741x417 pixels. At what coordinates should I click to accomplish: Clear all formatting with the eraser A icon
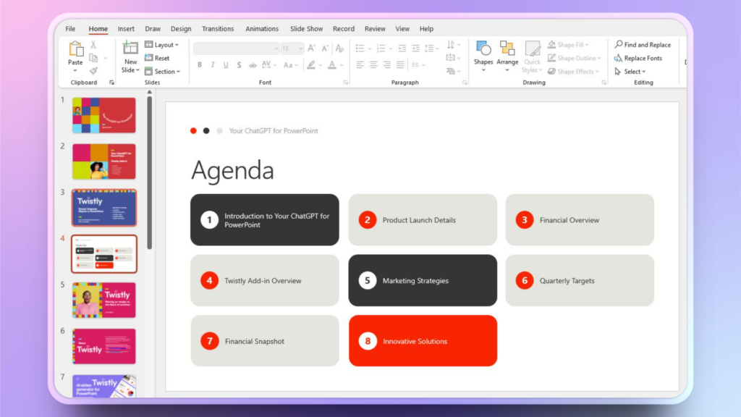pyautogui.click(x=339, y=49)
